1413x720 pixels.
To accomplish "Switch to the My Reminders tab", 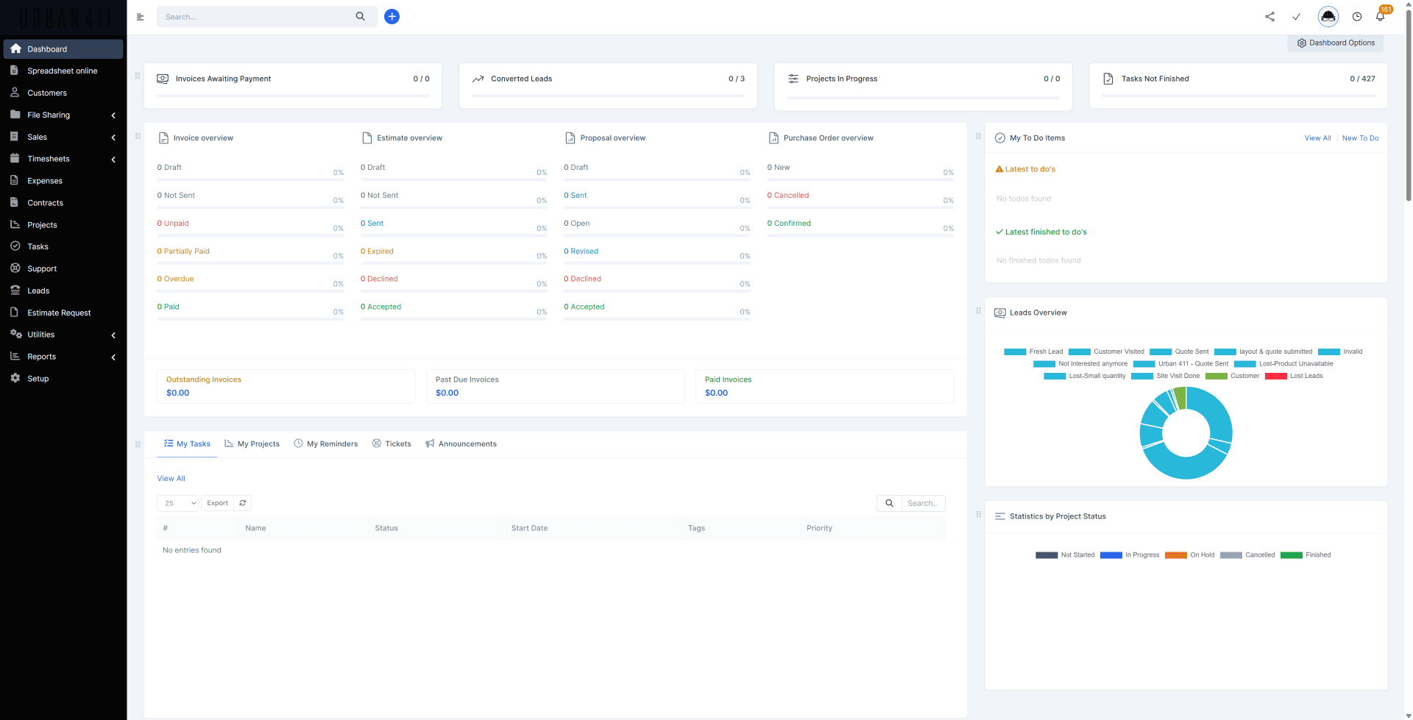I will tap(326, 443).
